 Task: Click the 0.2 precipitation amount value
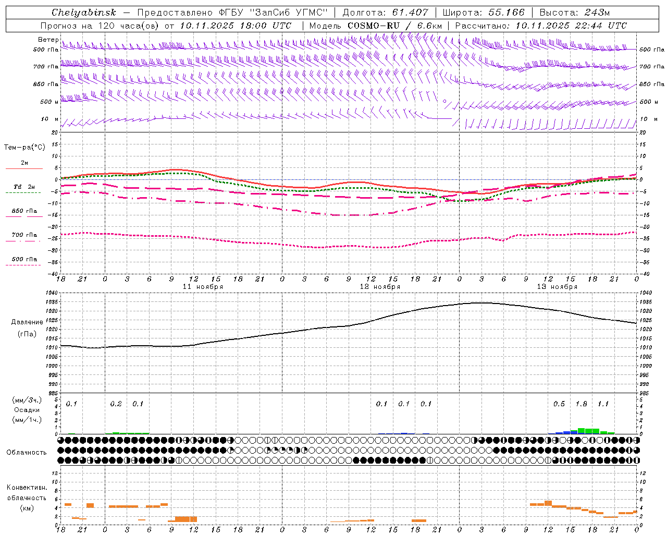click(x=116, y=404)
